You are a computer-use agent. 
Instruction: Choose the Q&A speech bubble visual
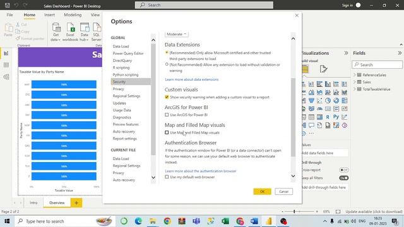(311, 125)
